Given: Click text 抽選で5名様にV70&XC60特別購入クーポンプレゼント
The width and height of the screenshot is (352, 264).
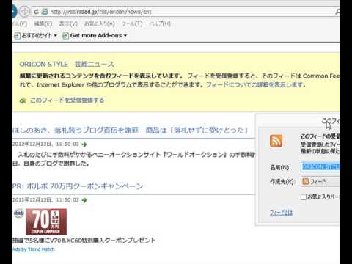Looking at the screenshot, I should point(84,241).
